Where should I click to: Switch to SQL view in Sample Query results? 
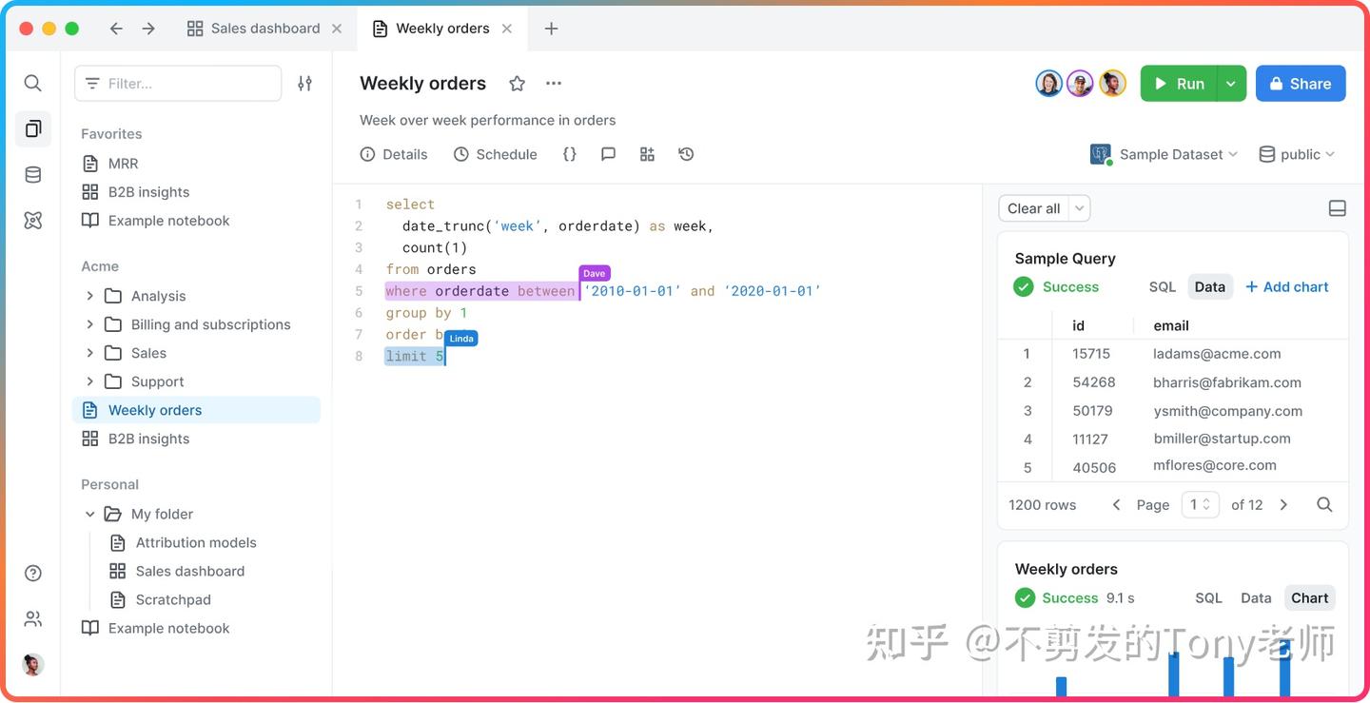[x=1162, y=286]
